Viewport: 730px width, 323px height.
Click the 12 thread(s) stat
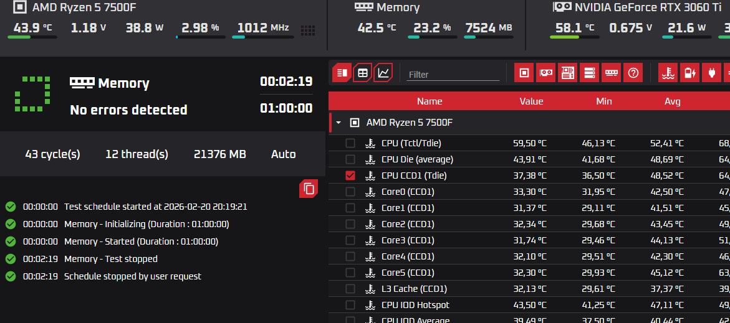point(137,154)
